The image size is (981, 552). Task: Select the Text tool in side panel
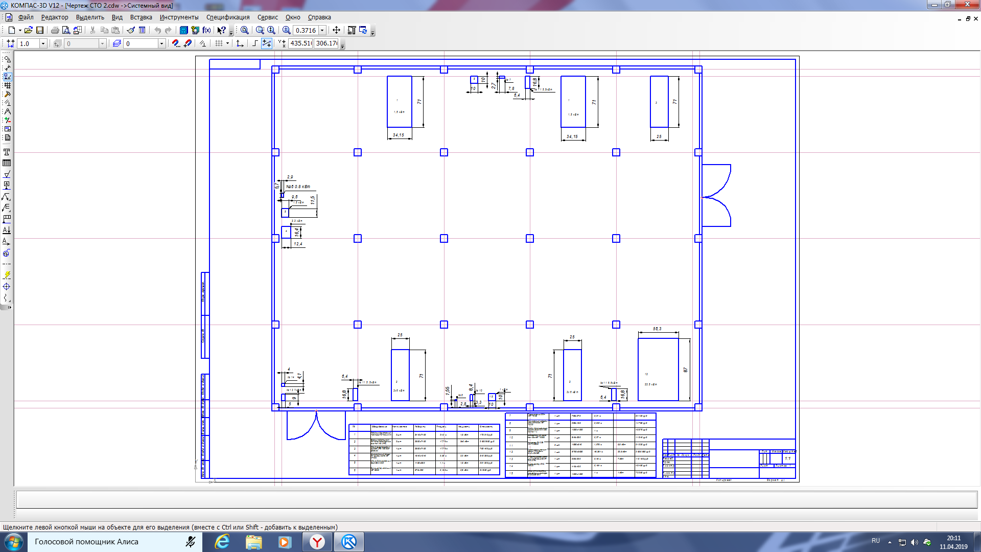click(7, 152)
